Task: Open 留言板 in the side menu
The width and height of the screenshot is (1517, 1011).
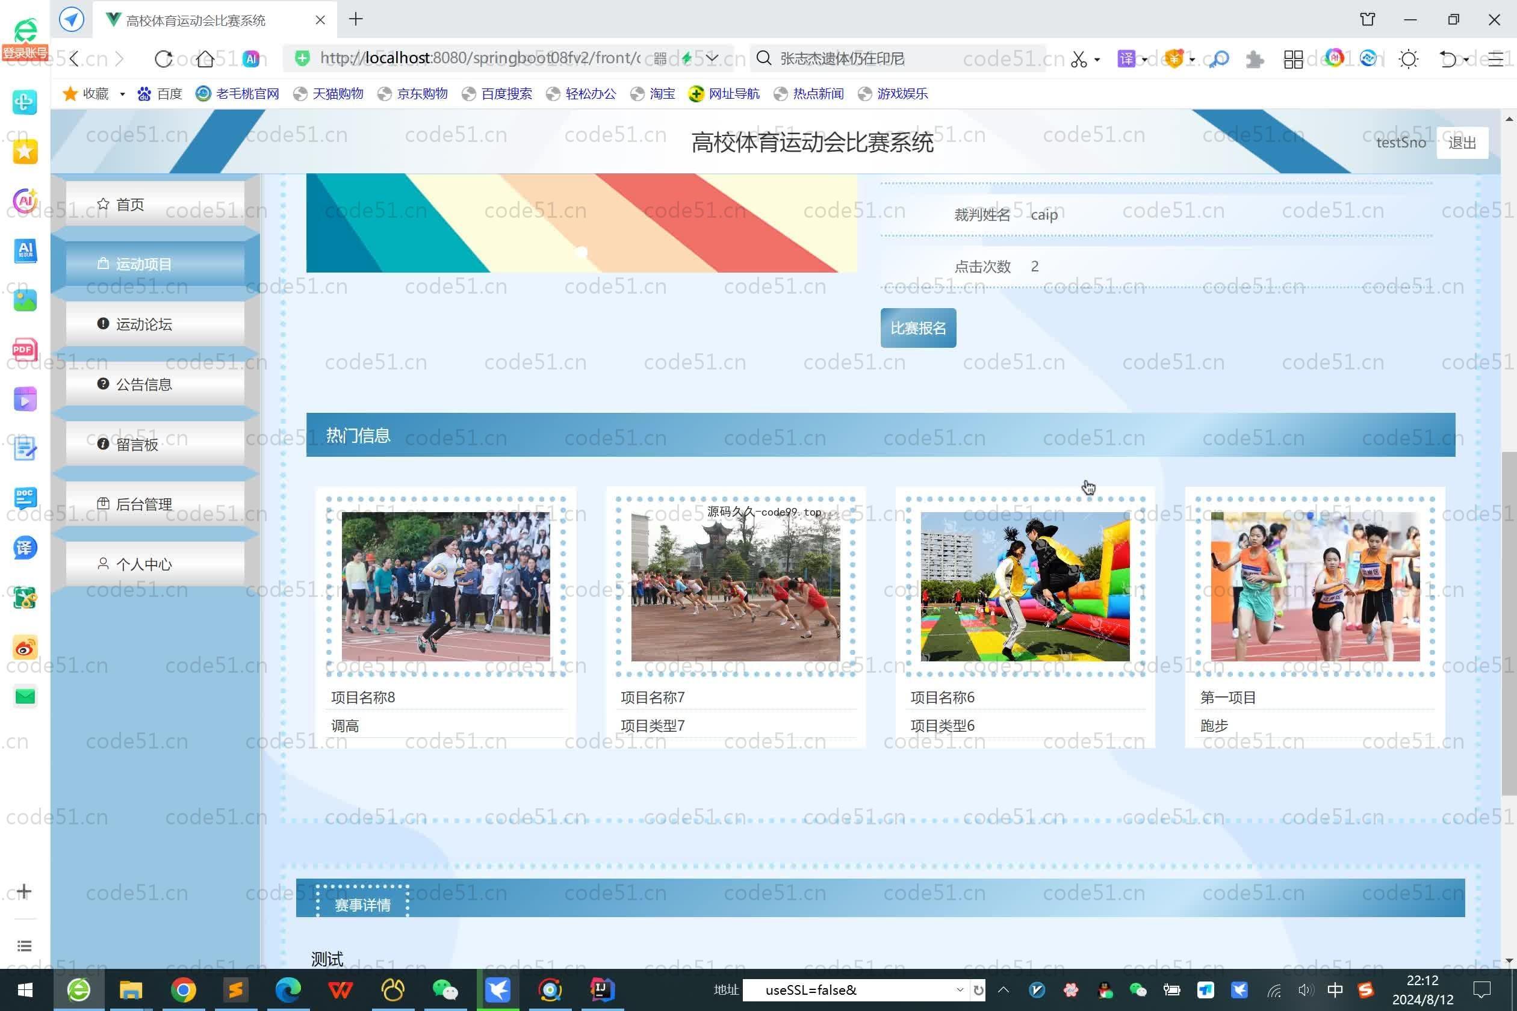Action: click(x=155, y=444)
